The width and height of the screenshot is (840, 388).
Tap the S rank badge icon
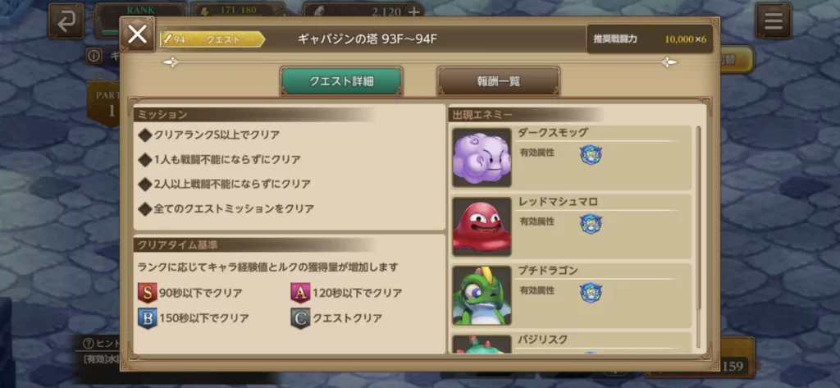[x=147, y=293]
